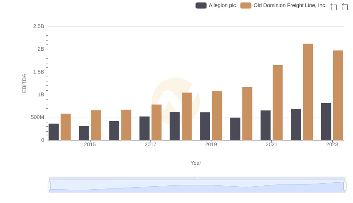The width and height of the screenshot is (353, 203).
Task: Click the top grip of the zoom slider
Action: tap(197, 178)
